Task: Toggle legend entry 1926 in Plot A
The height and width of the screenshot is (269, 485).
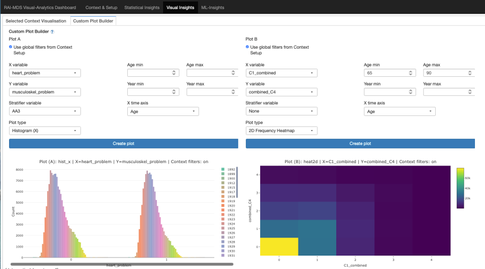Action: pyautogui.click(x=228, y=233)
